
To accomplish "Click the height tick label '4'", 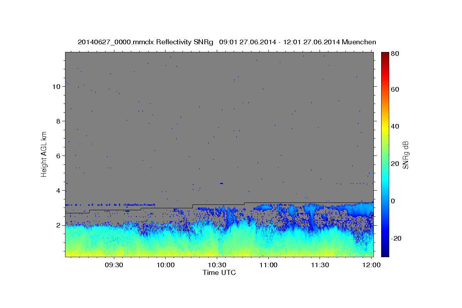I will click(x=58, y=191).
